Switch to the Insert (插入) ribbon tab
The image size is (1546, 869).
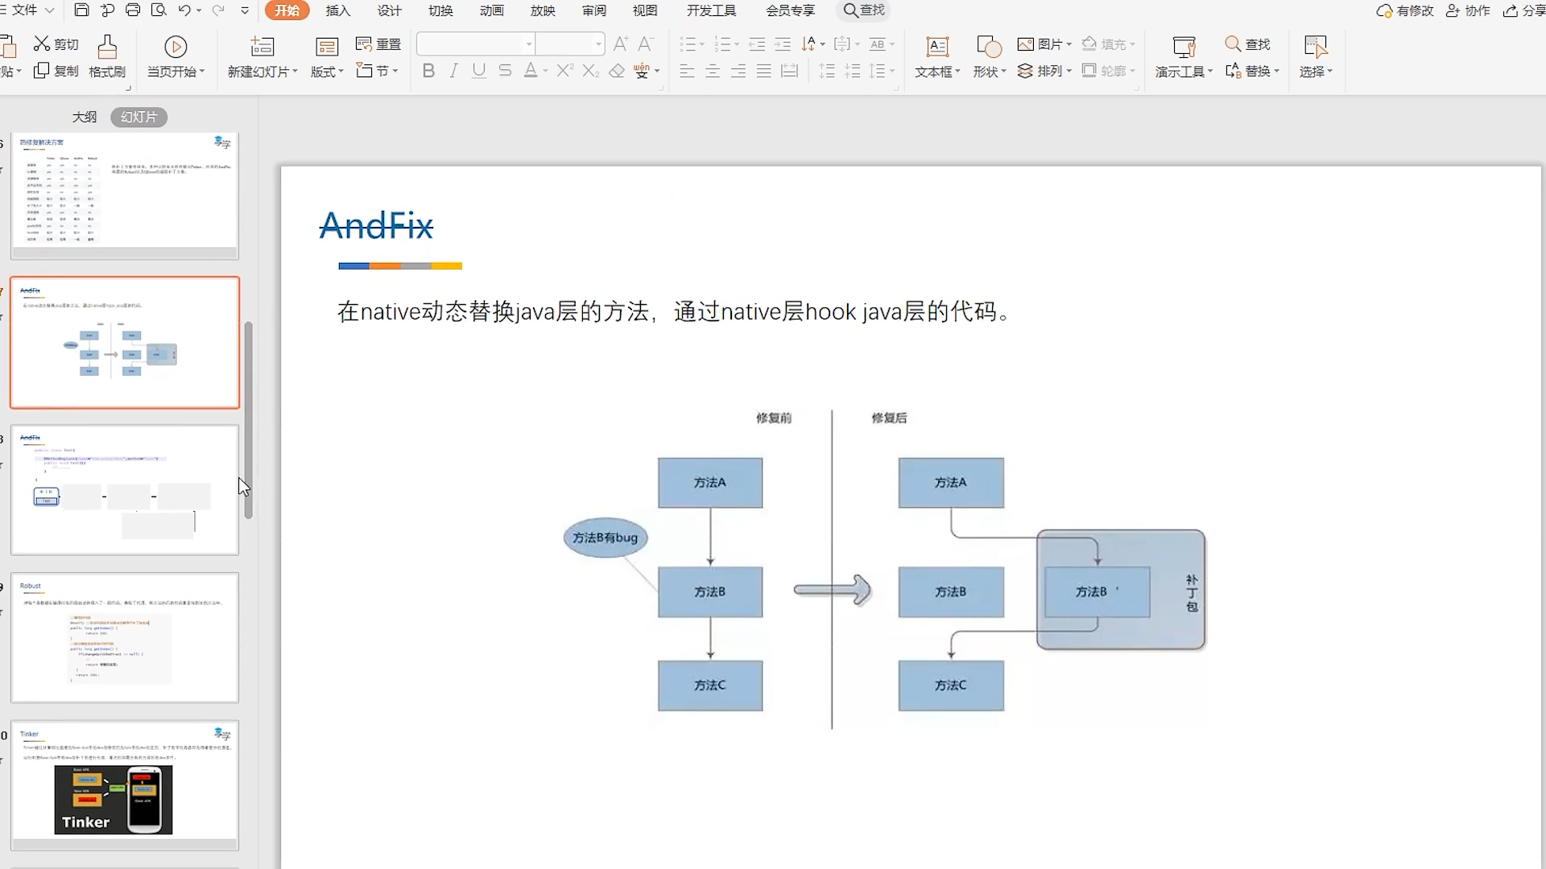337,10
